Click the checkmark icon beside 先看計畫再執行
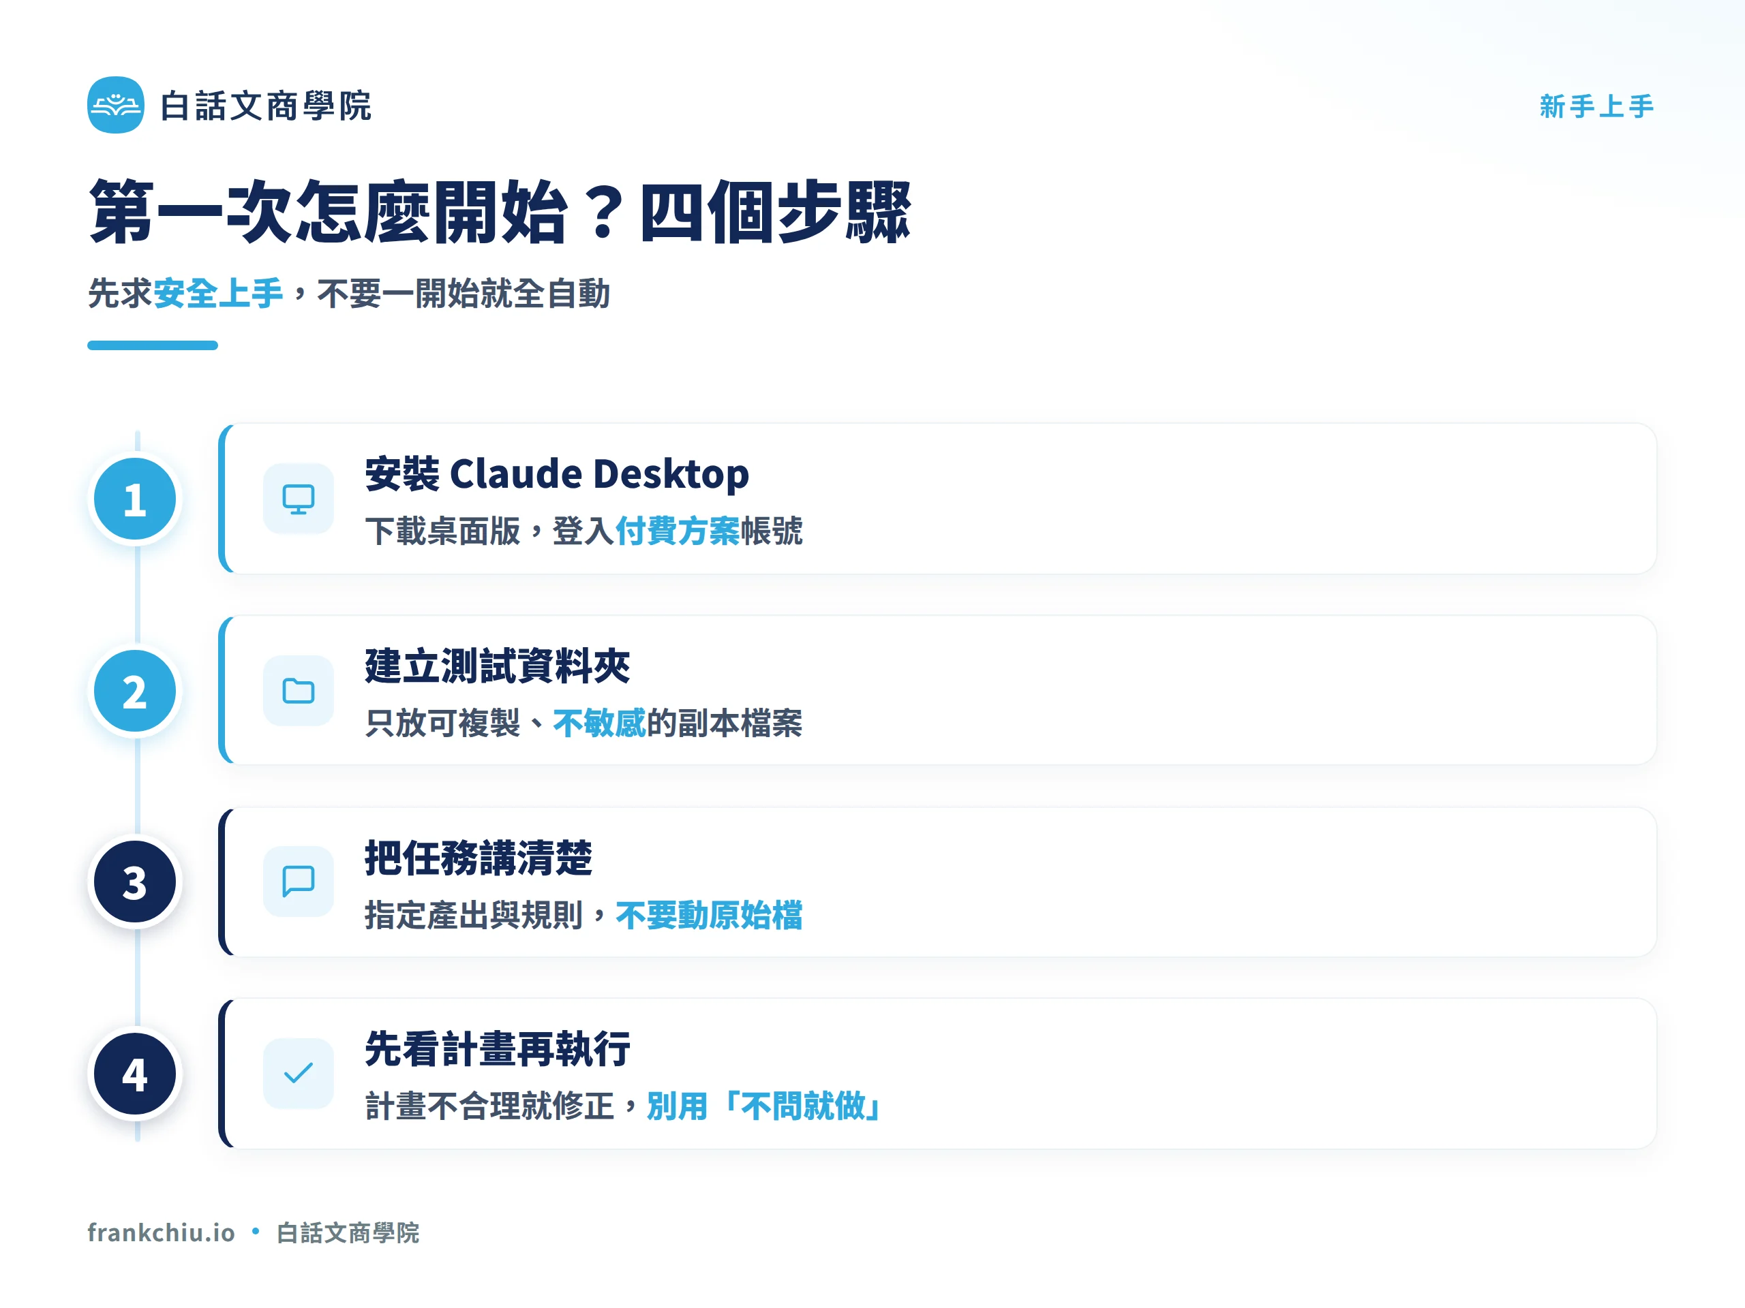The width and height of the screenshot is (1745, 1308). (298, 1073)
